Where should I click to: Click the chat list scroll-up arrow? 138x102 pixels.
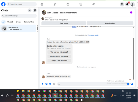pyautogui.click(x=38, y=25)
